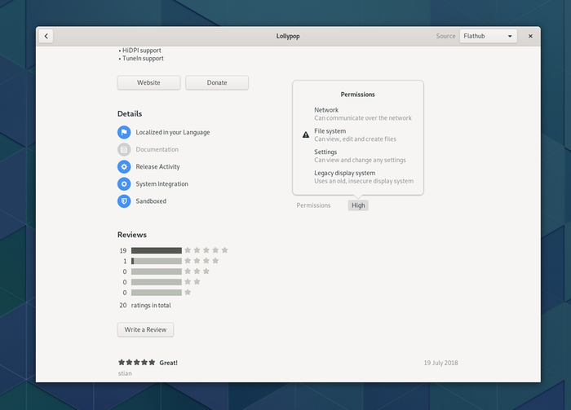Click the Sandboxed shield icon

(124, 201)
